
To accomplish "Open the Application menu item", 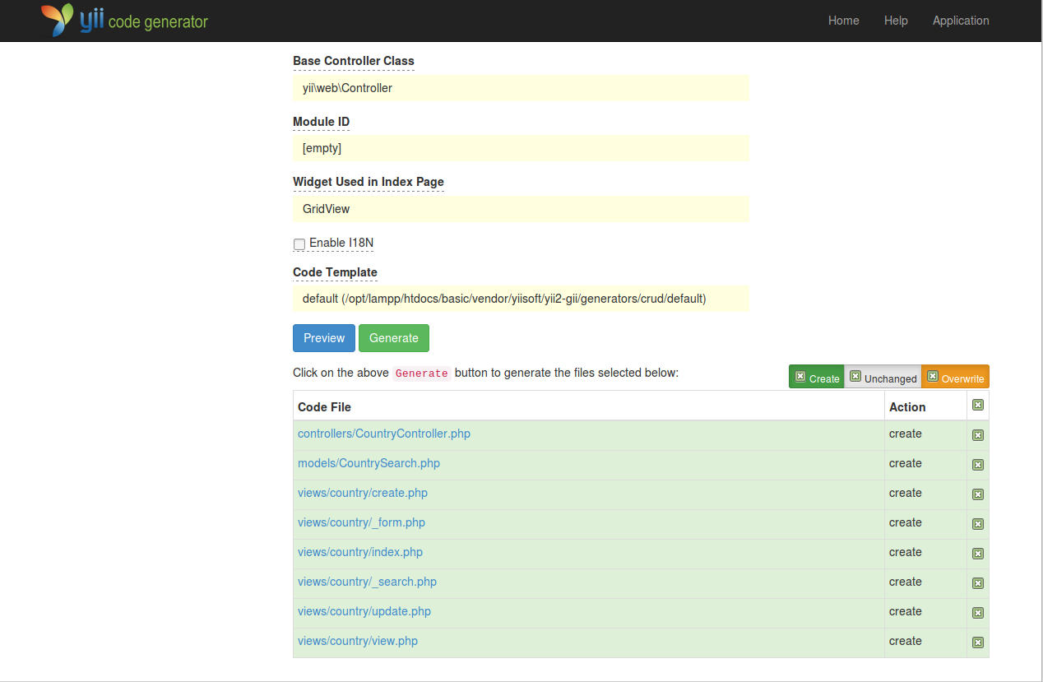I will click(x=961, y=21).
